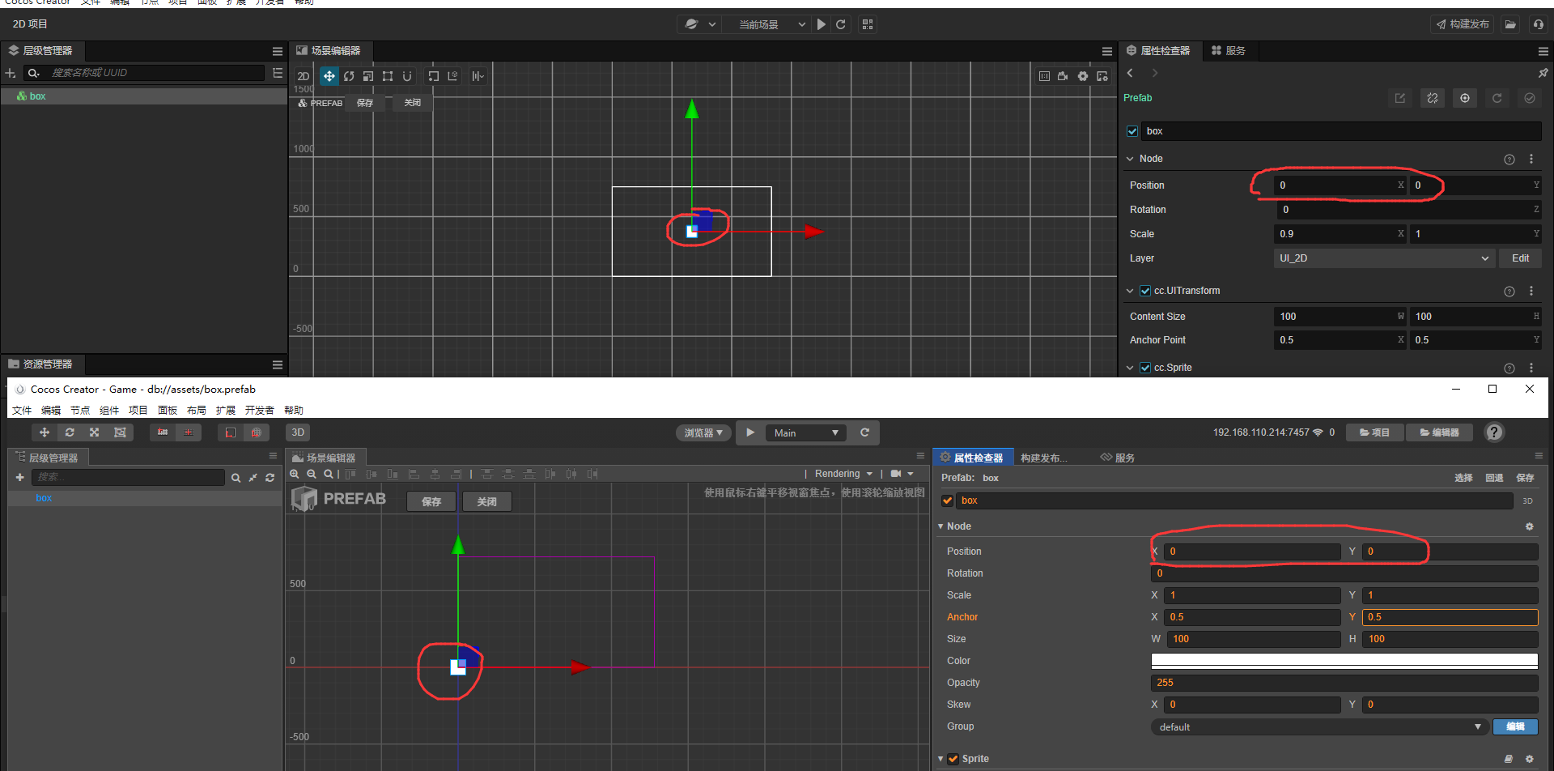Image resolution: width=1554 pixels, height=771 pixels.
Task: Click the refresh icon in the lower hierarchy panel
Action: 270,478
